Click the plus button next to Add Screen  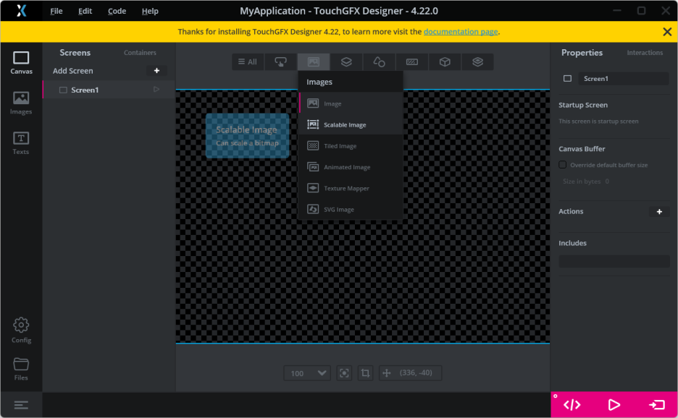click(x=156, y=70)
